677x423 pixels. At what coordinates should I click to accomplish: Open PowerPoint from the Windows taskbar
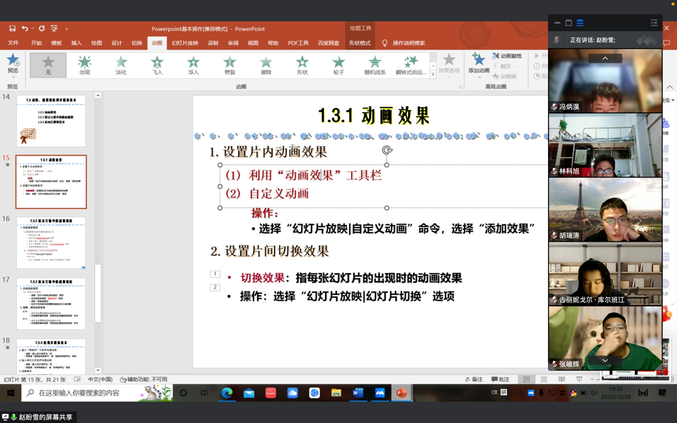click(x=401, y=393)
